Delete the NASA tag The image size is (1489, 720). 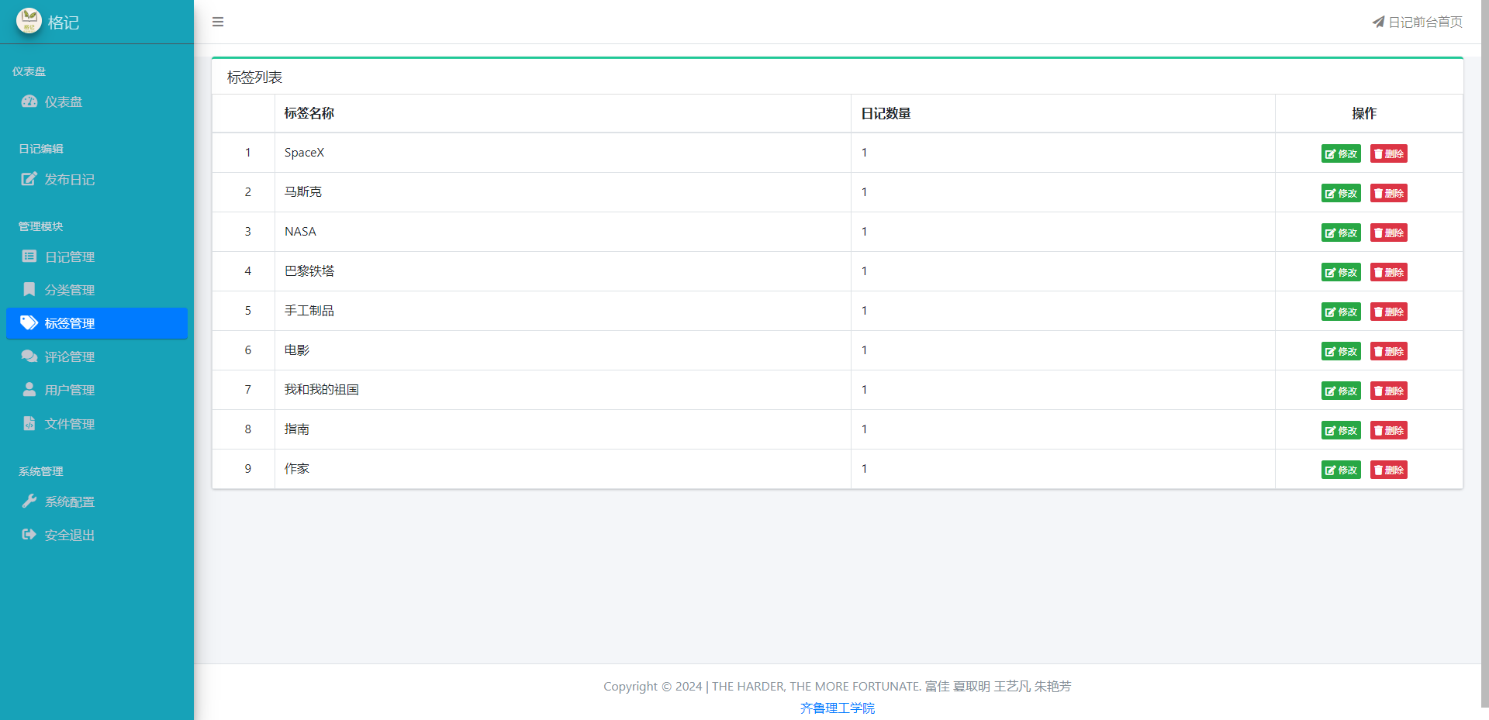pyautogui.click(x=1388, y=233)
